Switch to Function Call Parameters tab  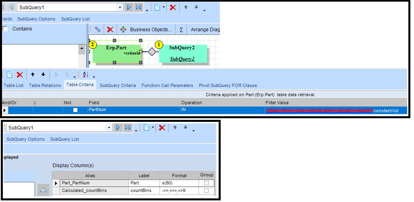pos(167,85)
